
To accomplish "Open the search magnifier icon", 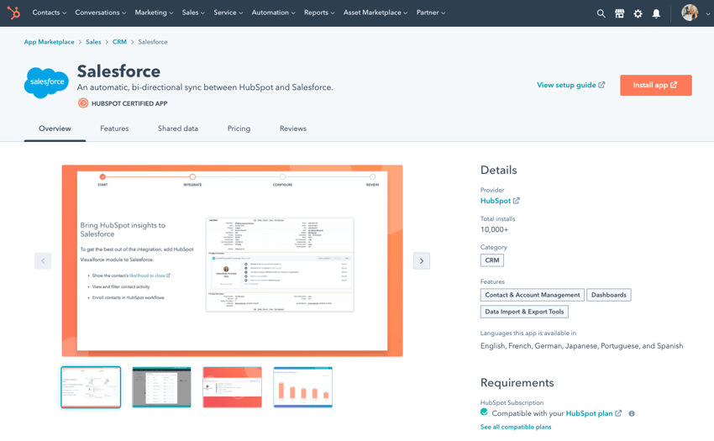I will point(601,13).
